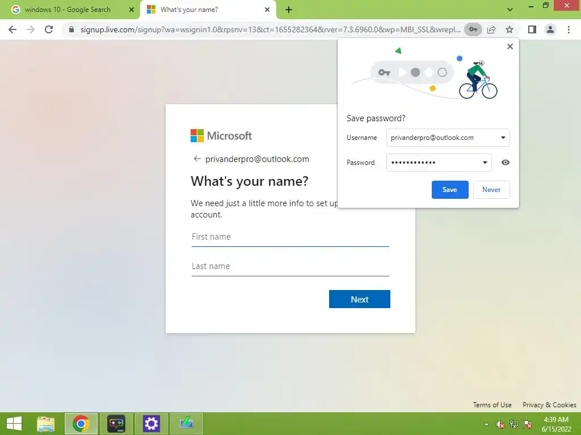Open the Windows Start button
Image resolution: width=581 pixels, height=435 pixels.
pos(14,424)
